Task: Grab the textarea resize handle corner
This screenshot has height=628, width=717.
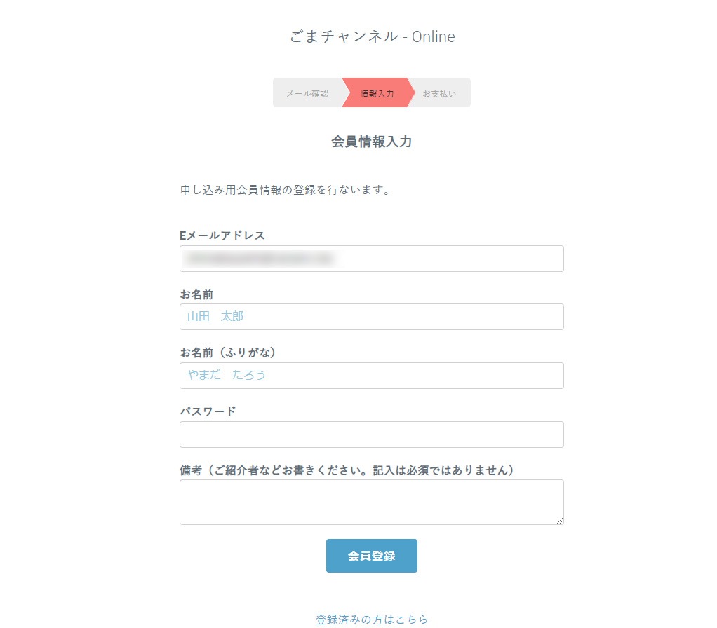Action: click(560, 521)
